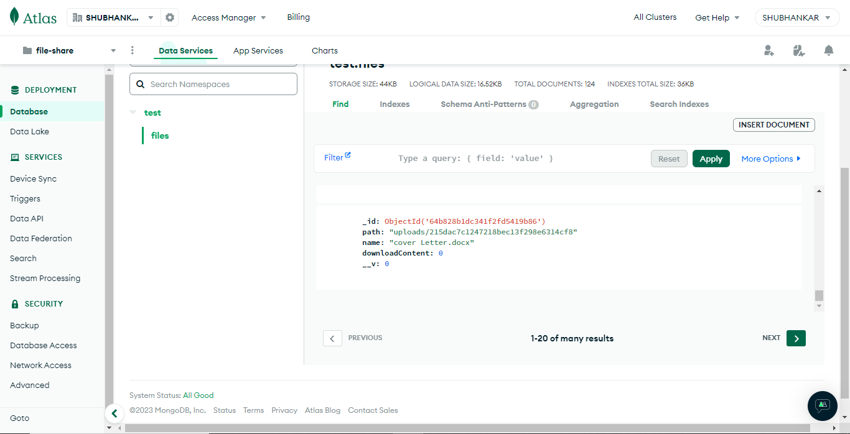Image resolution: width=850 pixels, height=434 pixels.
Task: Collapse the test database tree node
Action: tap(133, 113)
